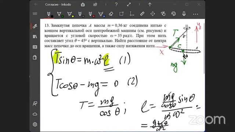Open the cloud sync icon in sidebar
The height and width of the screenshot is (132, 235).
click(35, 114)
